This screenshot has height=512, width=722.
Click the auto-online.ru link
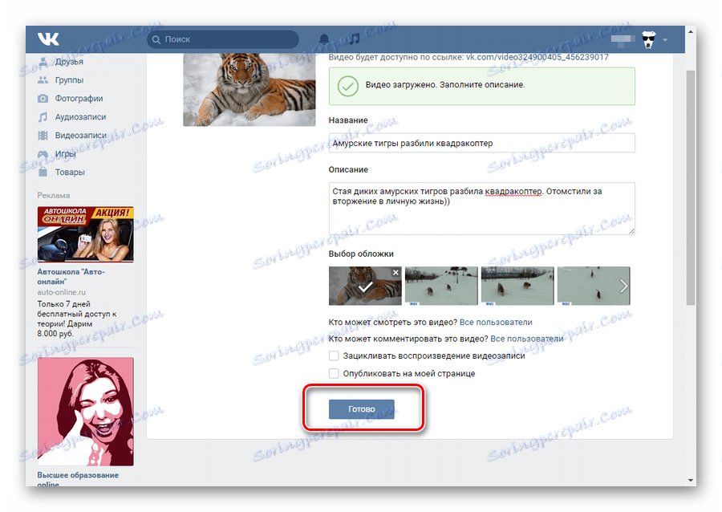tap(61, 292)
